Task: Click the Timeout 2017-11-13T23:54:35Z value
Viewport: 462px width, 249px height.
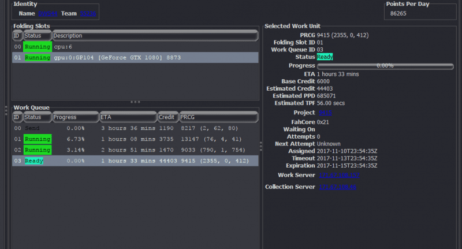Action: (347, 158)
